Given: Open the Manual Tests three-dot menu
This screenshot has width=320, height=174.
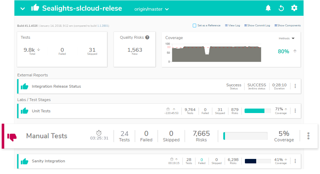Looking at the screenshot, I should pyautogui.click(x=308, y=136).
